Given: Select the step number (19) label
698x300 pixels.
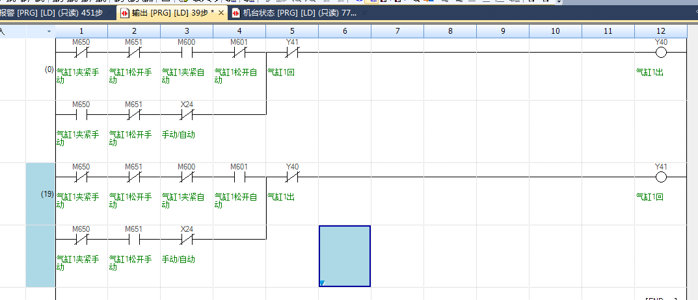Looking at the screenshot, I should (47, 194).
